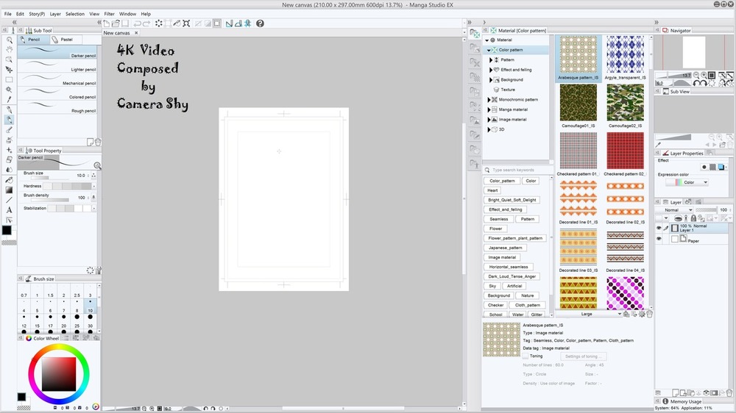Click the Help question mark icon
Screen dimensions: 736x413
pos(260,24)
